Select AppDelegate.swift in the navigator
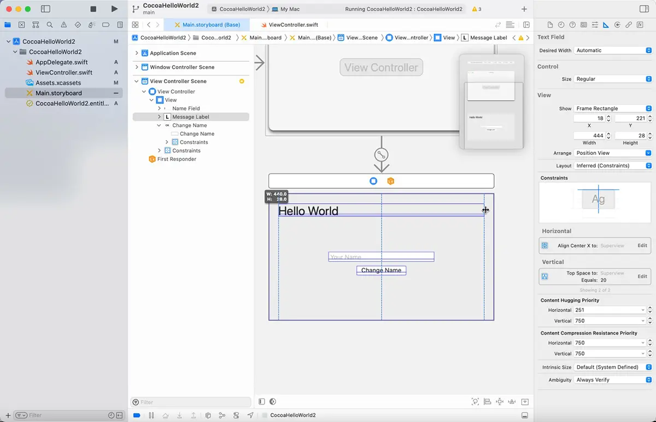Screen dimensions: 656x422 point(62,62)
